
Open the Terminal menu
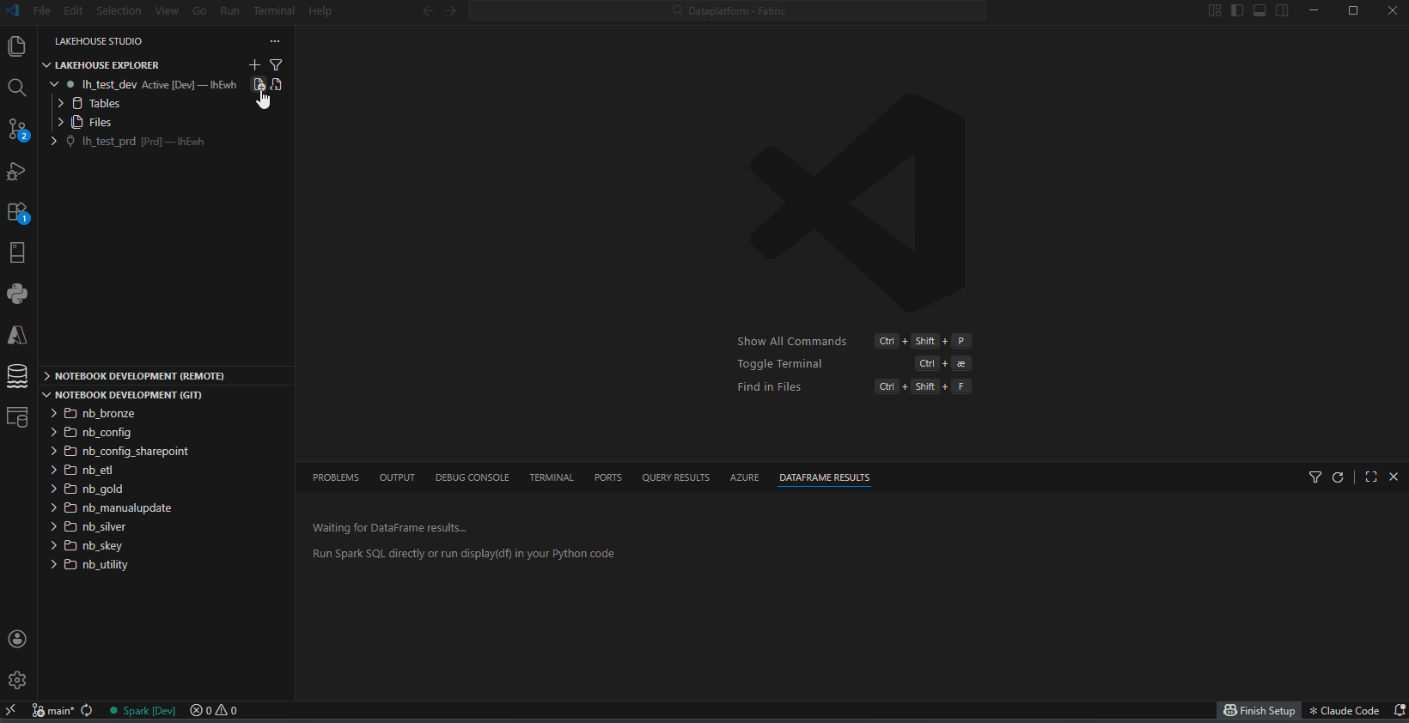tap(273, 11)
